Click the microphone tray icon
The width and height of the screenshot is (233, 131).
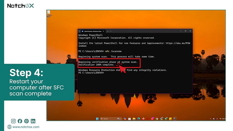(217, 119)
